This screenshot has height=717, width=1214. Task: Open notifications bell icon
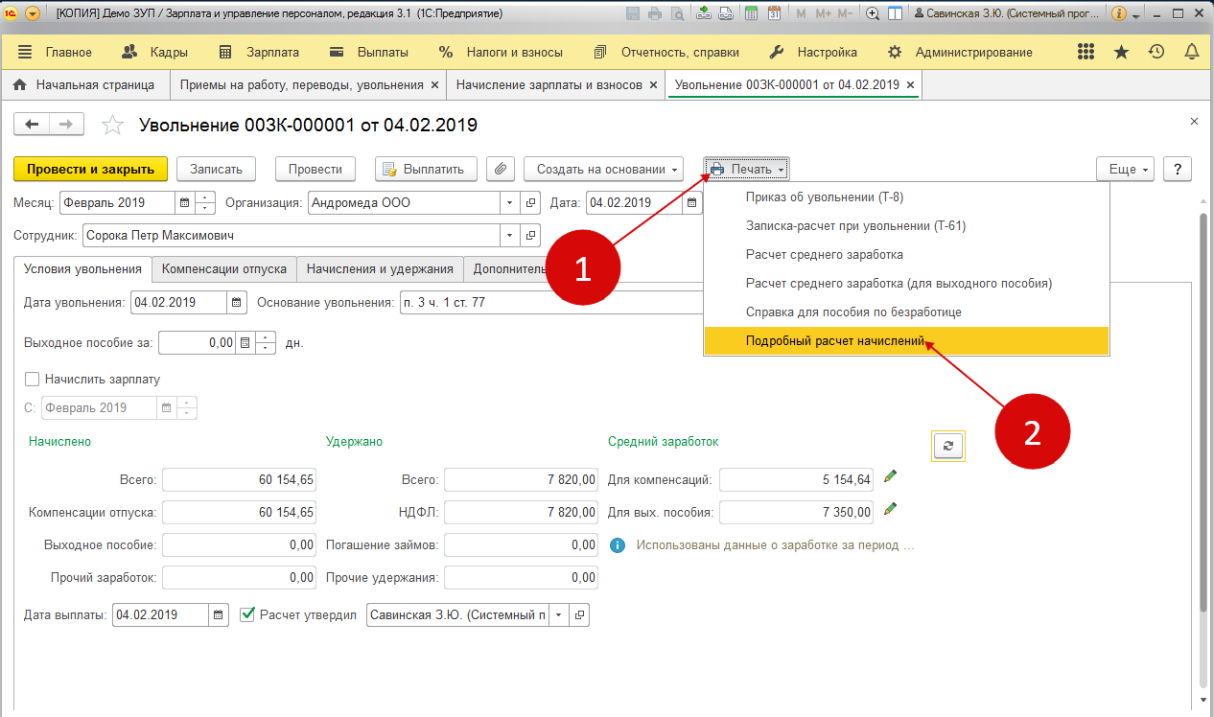click(1192, 52)
